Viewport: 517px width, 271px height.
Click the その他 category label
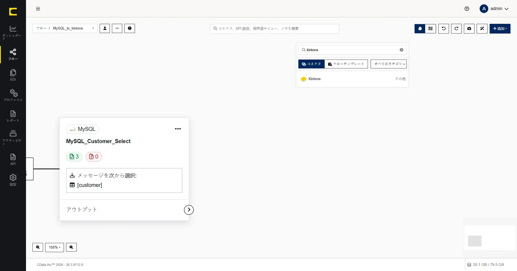[400, 79]
